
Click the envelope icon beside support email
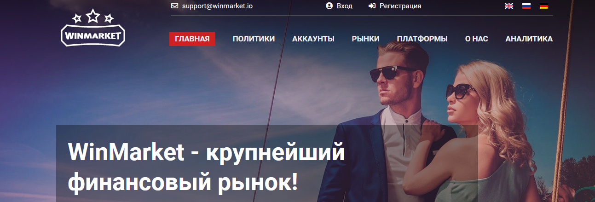click(x=174, y=6)
